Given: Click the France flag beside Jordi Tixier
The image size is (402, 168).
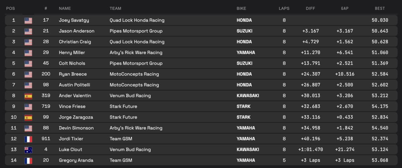Looking at the screenshot, I should click(28, 139).
